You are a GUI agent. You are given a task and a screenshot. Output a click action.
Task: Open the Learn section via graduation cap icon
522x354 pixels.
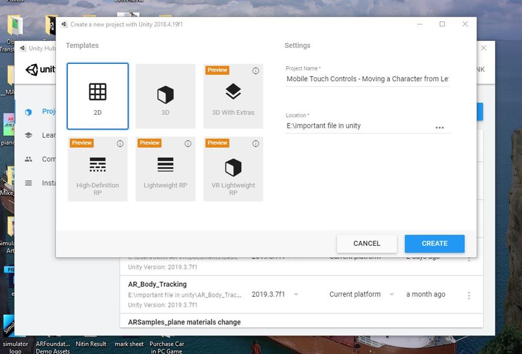29,135
